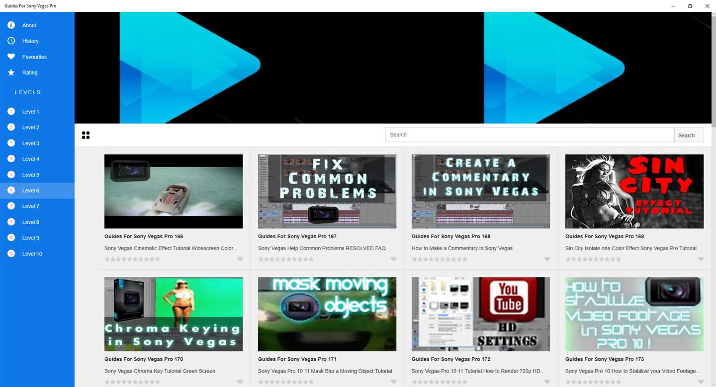The height and width of the screenshot is (387, 716).
Task: Favourite Guides For Sony Vegas Pro 172 heart
Action: point(547,382)
